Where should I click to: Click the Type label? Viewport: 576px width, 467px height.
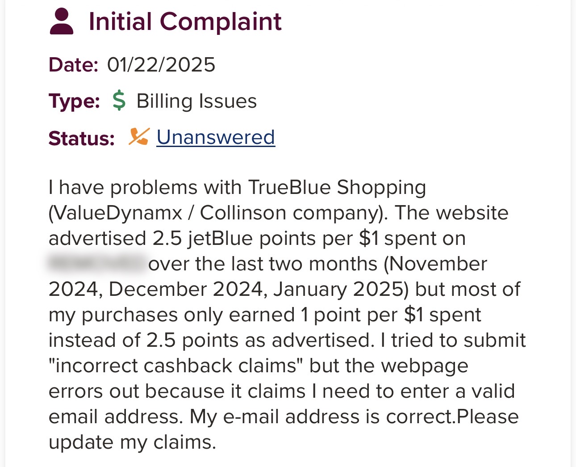pyautogui.click(x=74, y=101)
